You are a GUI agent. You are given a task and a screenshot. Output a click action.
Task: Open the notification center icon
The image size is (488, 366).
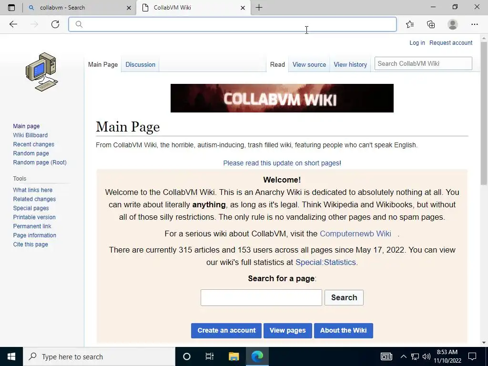point(472,356)
